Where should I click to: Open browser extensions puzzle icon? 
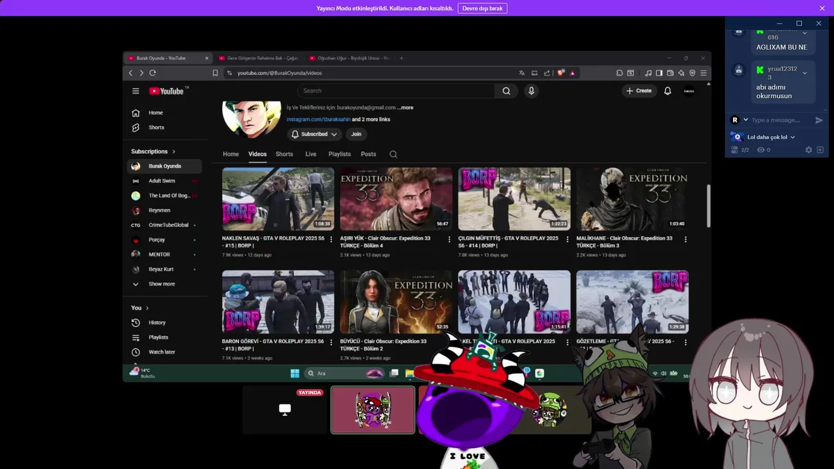coord(619,73)
